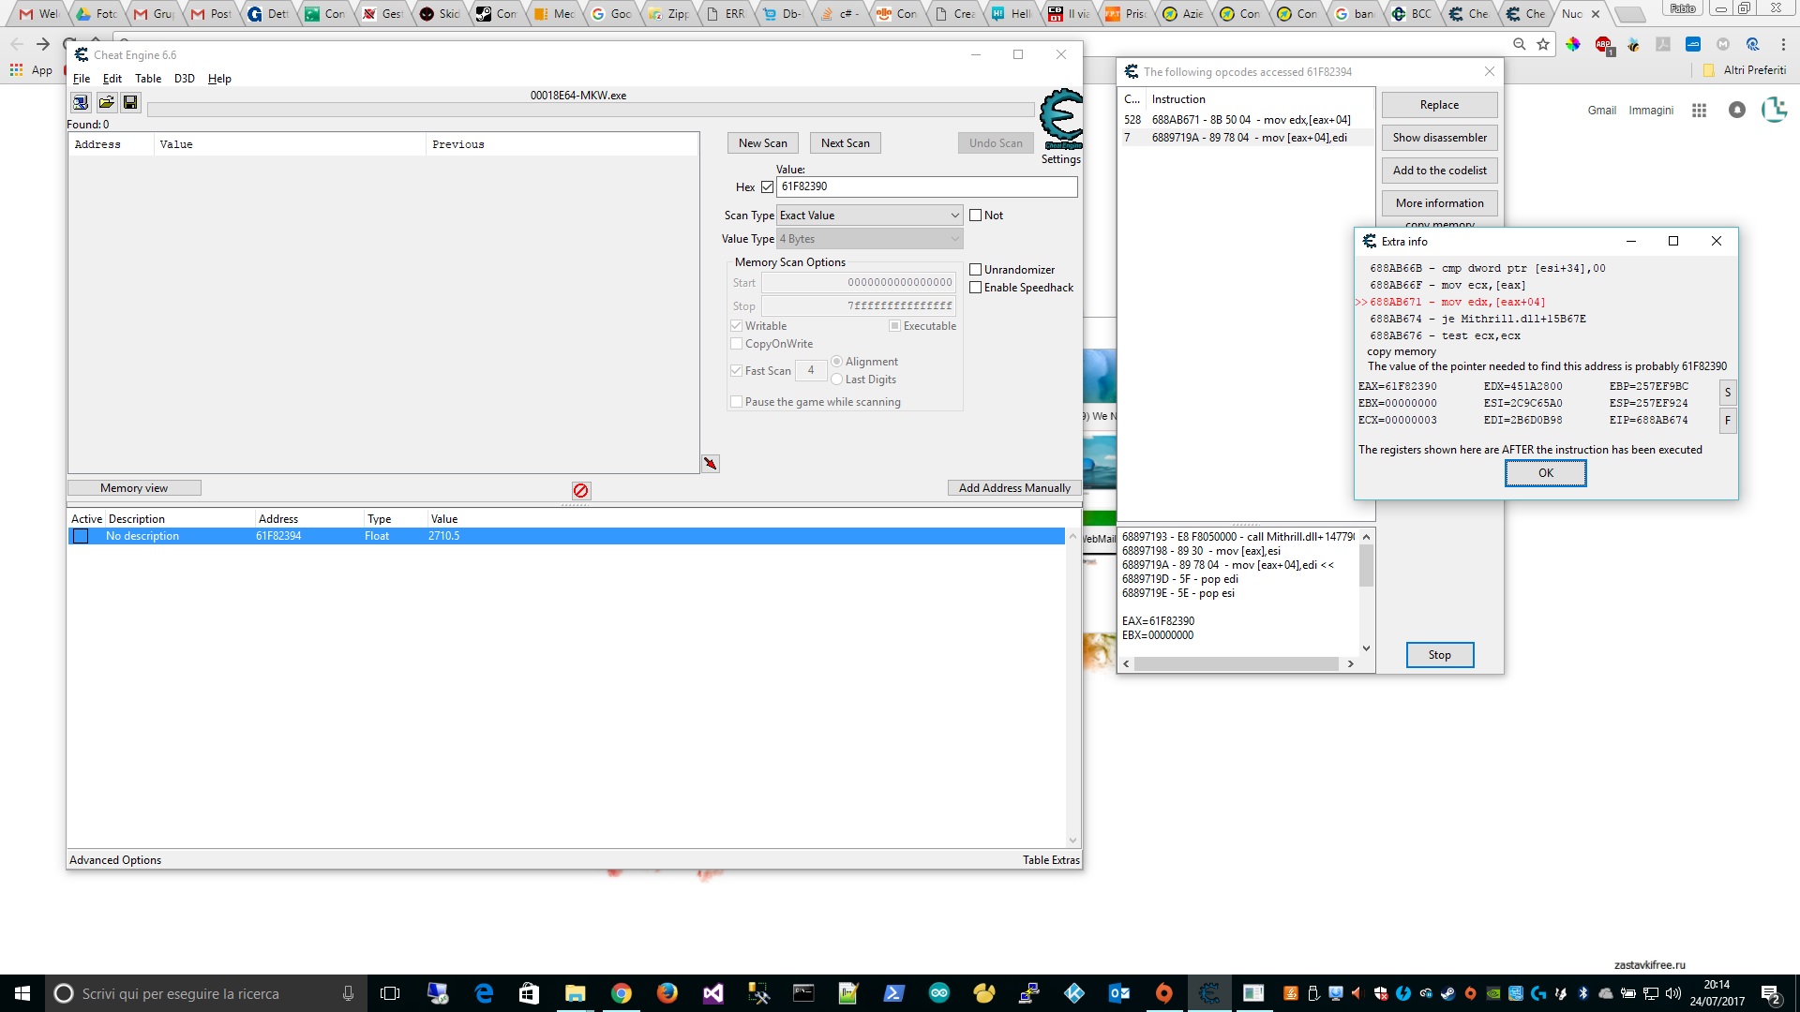Click the pointer/cursor tool icon
This screenshot has height=1012, width=1800.
[712, 462]
